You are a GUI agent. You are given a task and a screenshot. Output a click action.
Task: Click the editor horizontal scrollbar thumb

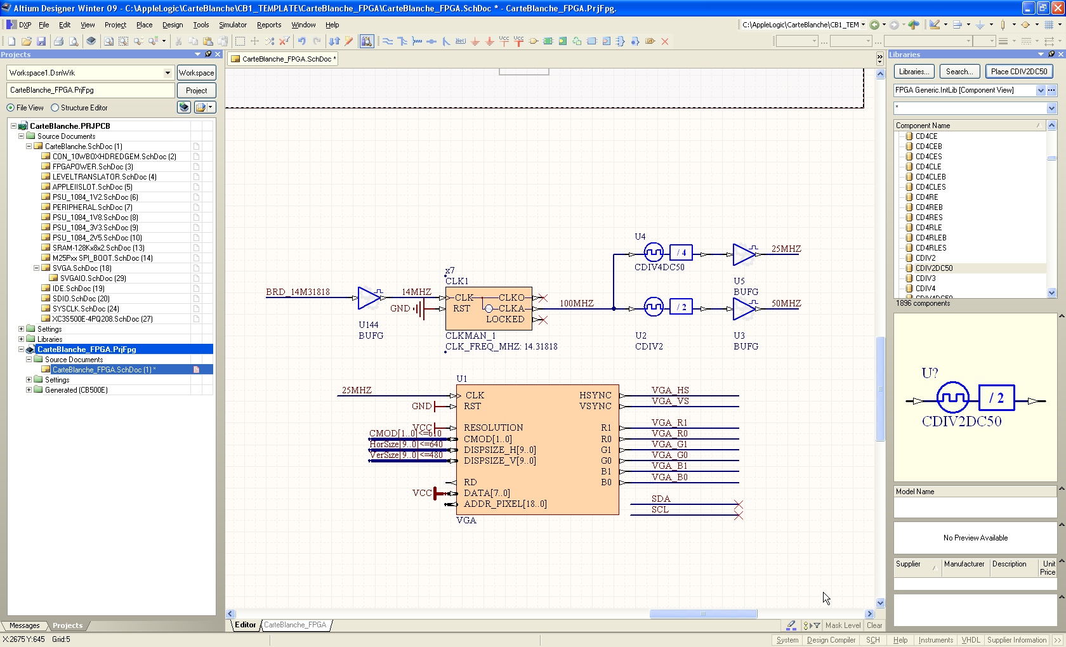(703, 613)
